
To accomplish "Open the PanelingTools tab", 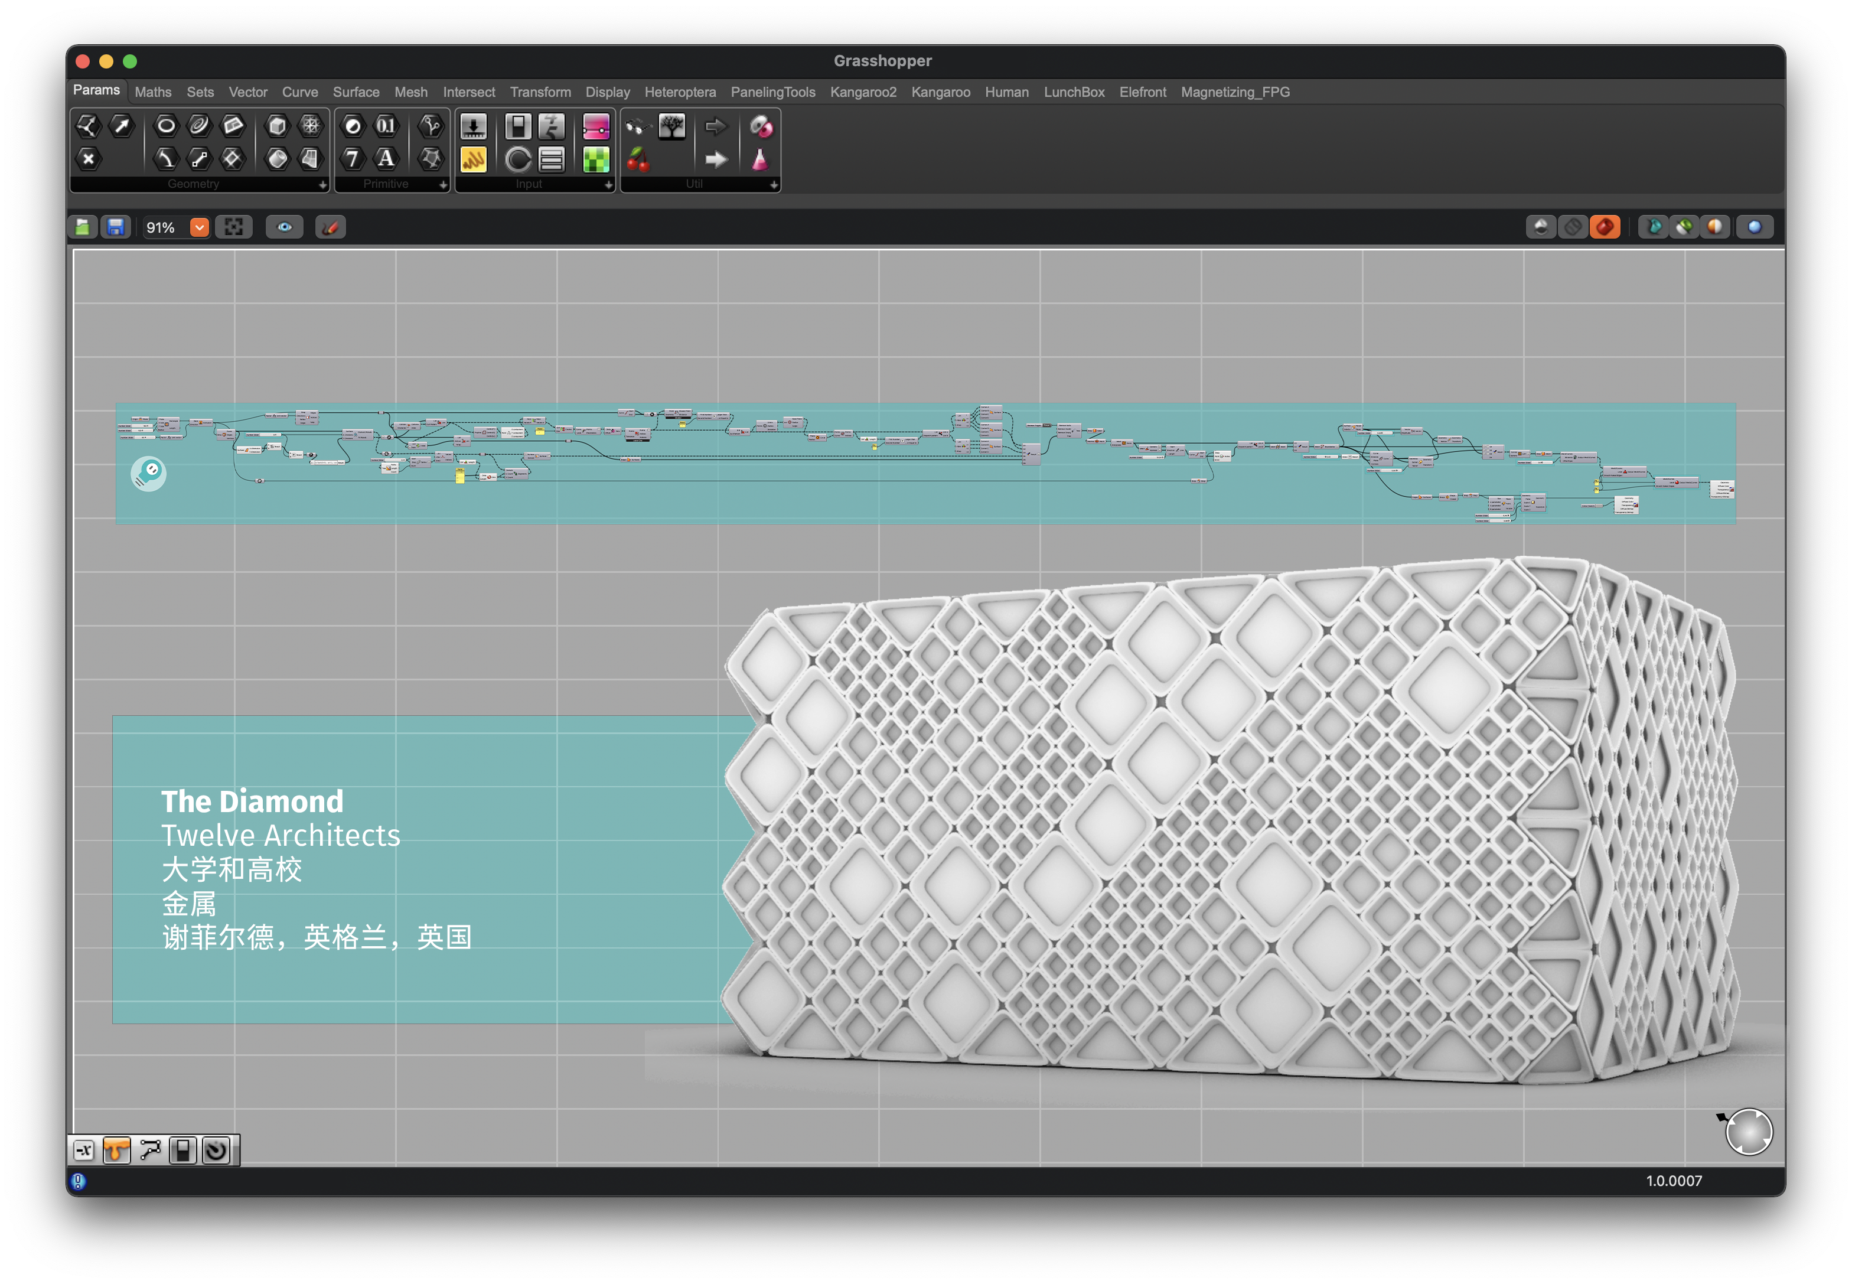I will tap(772, 93).
